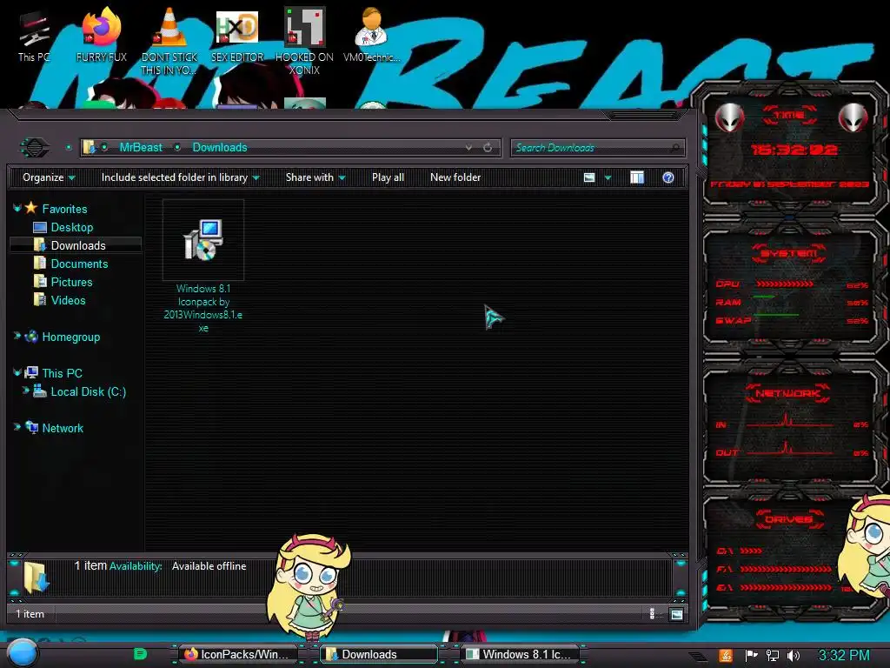Click the Downloads folder icon in details pane
The image size is (890, 668).
click(x=37, y=578)
